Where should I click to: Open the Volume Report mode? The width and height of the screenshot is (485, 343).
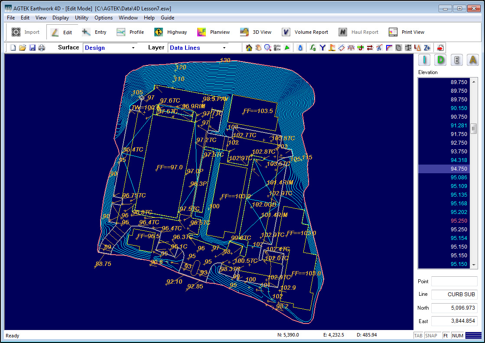[305, 32]
